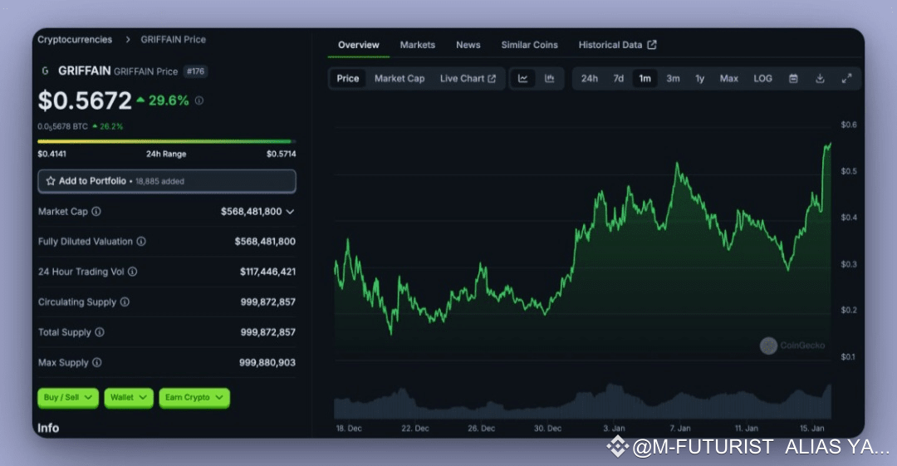
Task: Click the $0.4141 range low value
Action: point(52,154)
